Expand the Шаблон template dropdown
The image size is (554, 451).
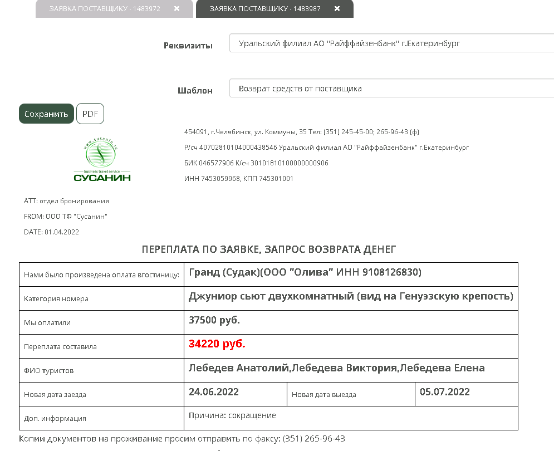391,88
